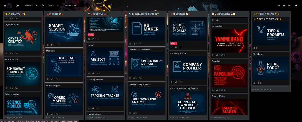The image size is (302, 122).
Task: Click the "SCP Anomaly" card title
Action: click(x=11, y=59)
